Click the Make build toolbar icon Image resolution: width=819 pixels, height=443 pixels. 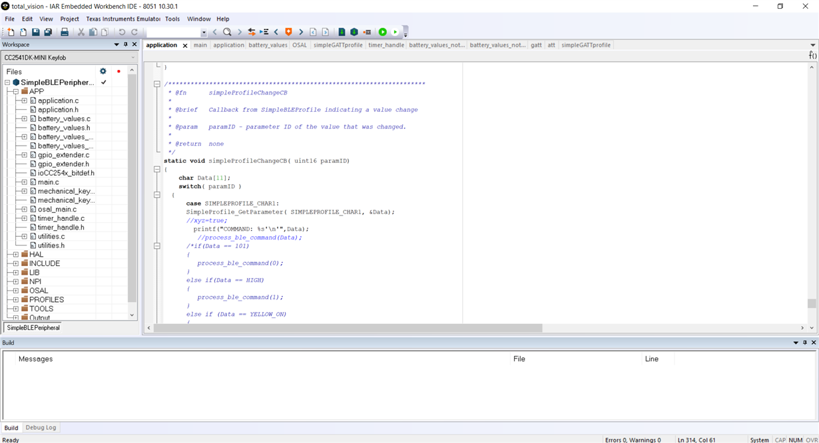(x=354, y=32)
